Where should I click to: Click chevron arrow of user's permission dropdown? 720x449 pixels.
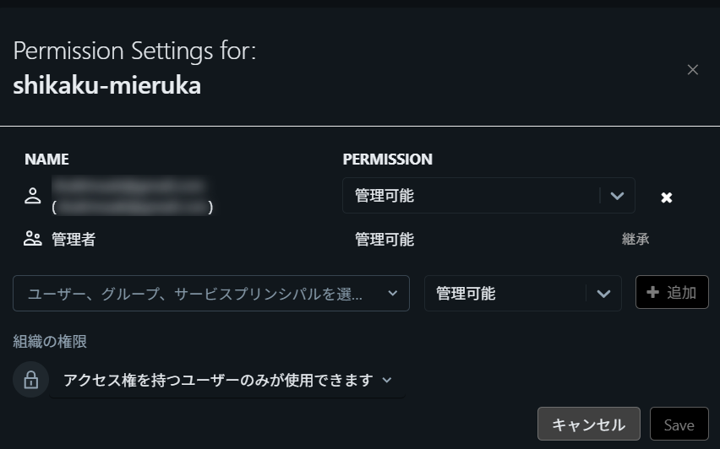point(617,196)
